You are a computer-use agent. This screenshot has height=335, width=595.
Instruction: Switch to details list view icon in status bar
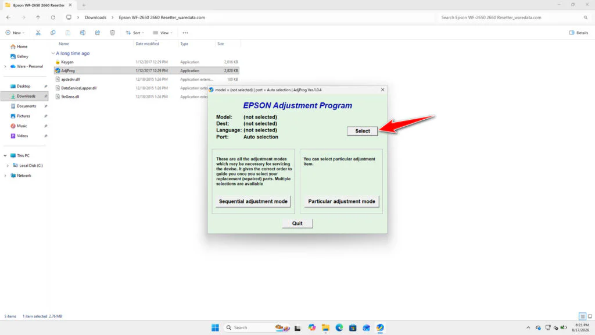(582, 316)
